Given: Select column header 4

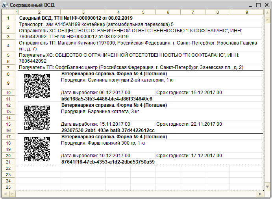Looking at the screenshot, I should coord(118,12).
